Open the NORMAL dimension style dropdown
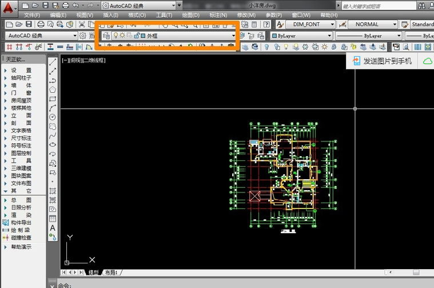The height and width of the screenshot is (288, 434). (x=395, y=25)
